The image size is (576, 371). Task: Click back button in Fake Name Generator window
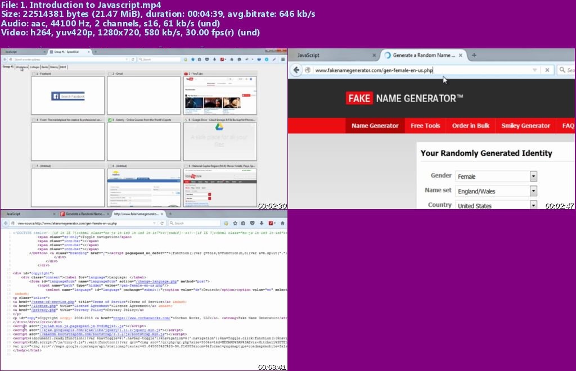click(x=296, y=70)
